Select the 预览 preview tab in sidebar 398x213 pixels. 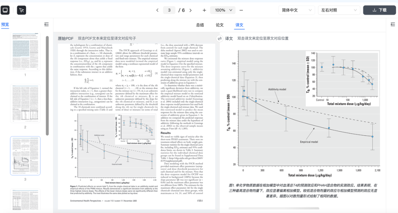5,25
